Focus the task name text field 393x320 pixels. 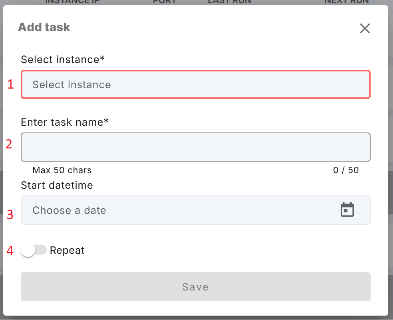[195, 147]
